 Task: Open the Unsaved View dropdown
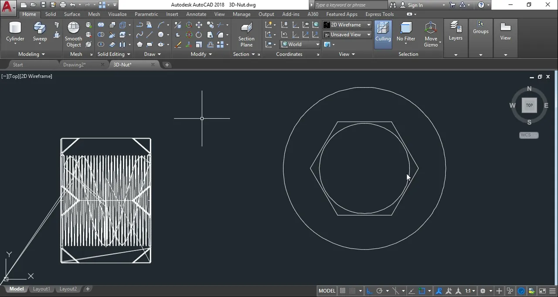point(347,34)
